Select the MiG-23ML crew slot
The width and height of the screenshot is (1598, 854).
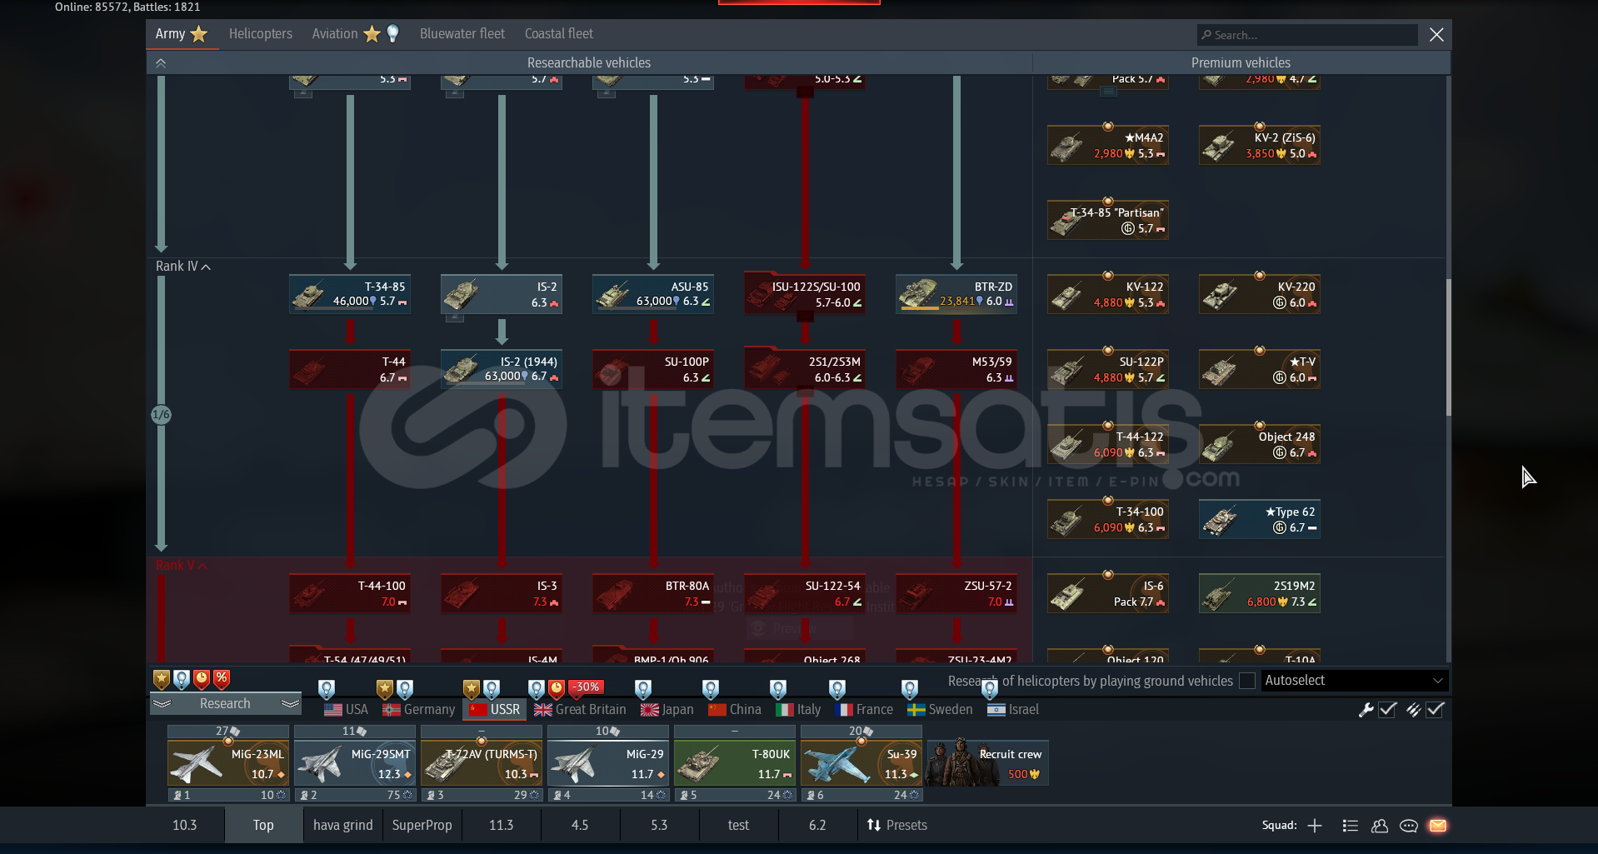(x=228, y=763)
